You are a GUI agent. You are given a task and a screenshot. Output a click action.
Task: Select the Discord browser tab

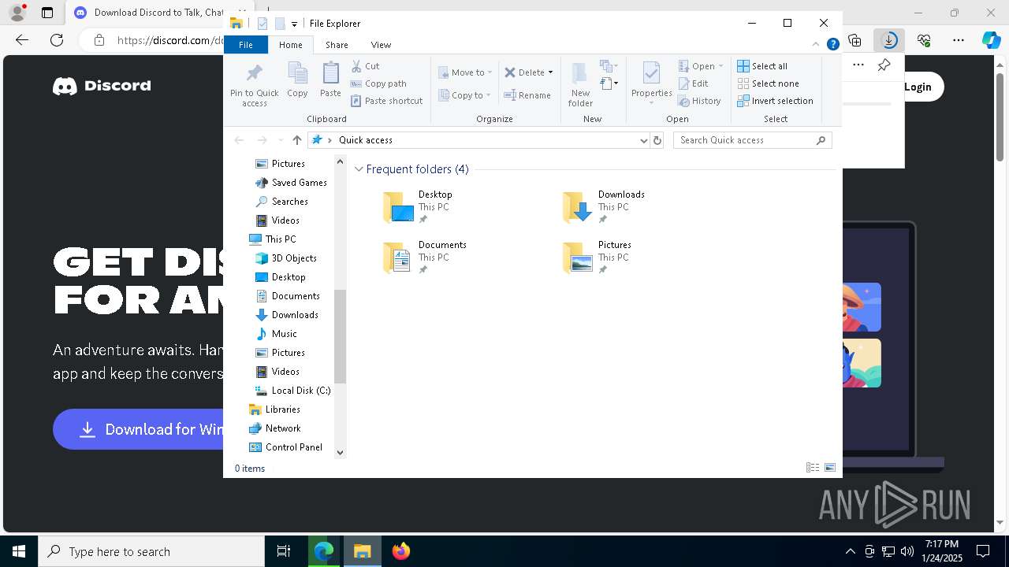pyautogui.click(x=150, y=13)
